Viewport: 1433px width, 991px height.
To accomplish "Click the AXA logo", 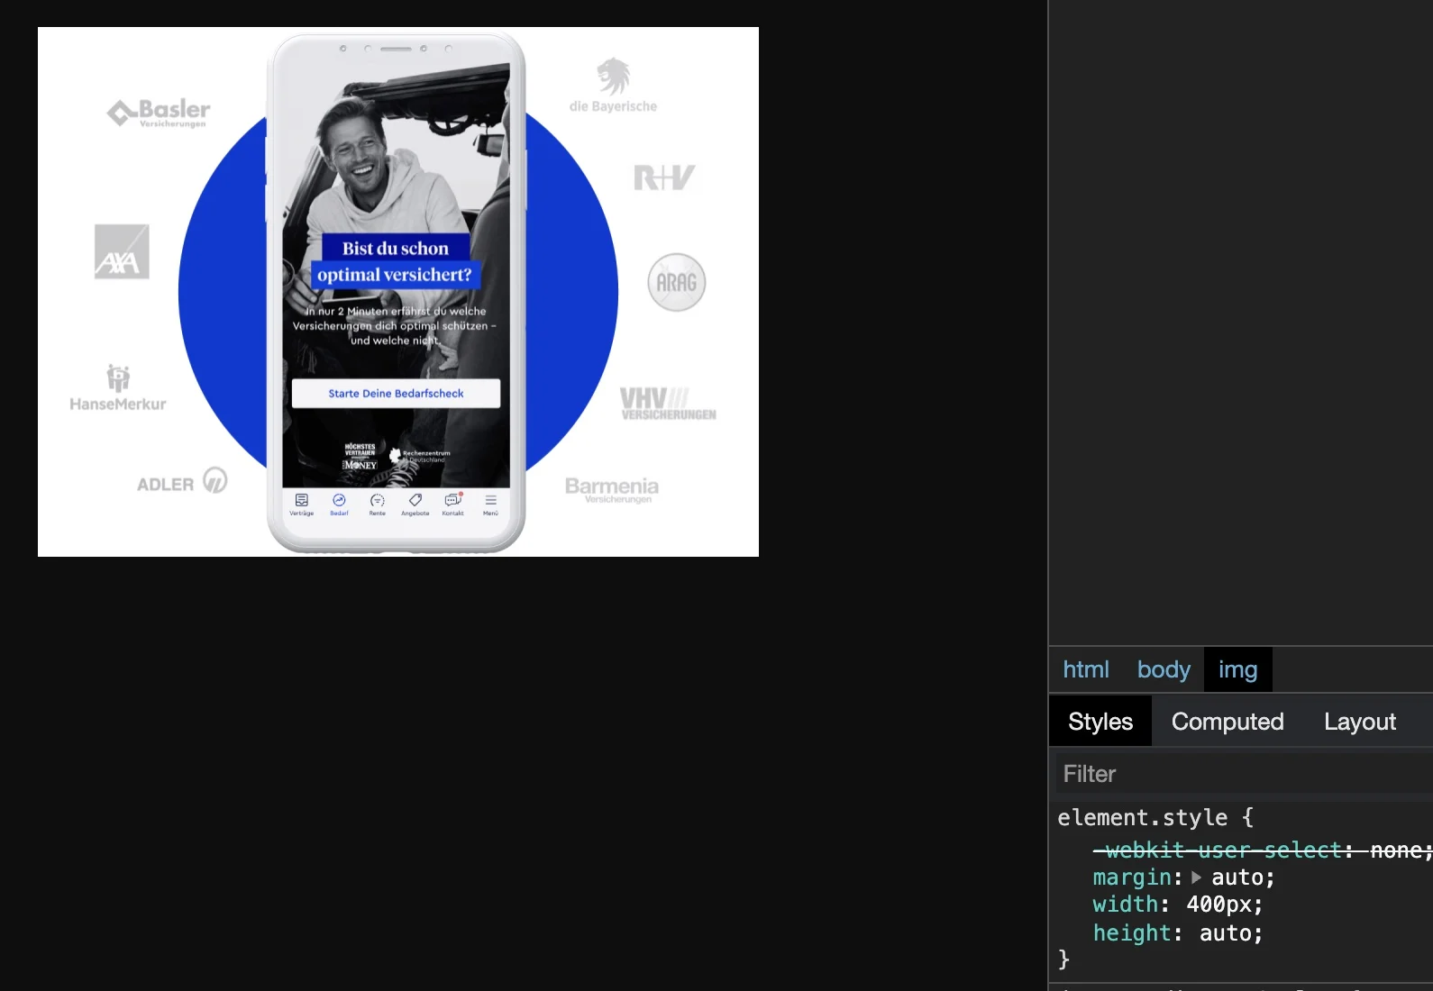I will click(122, 251).
